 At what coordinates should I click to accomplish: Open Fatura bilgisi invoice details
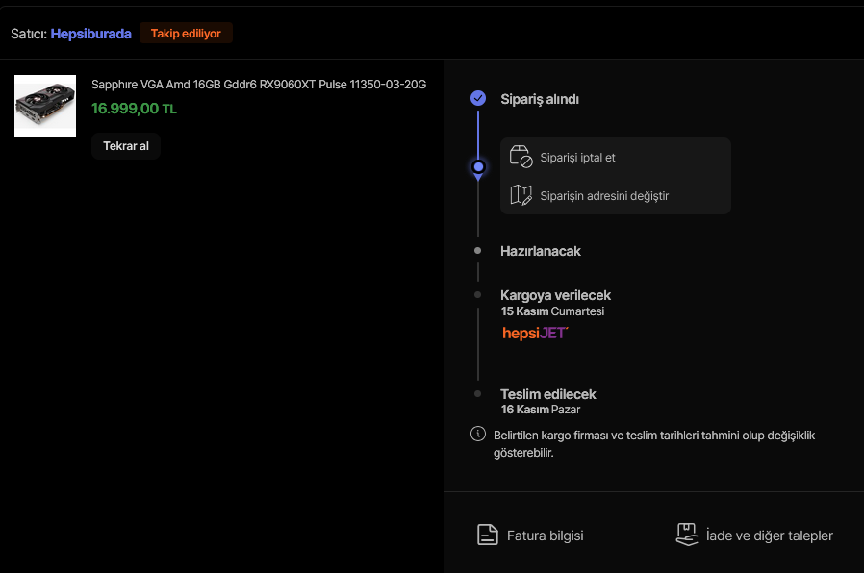(x=545, y=536)
